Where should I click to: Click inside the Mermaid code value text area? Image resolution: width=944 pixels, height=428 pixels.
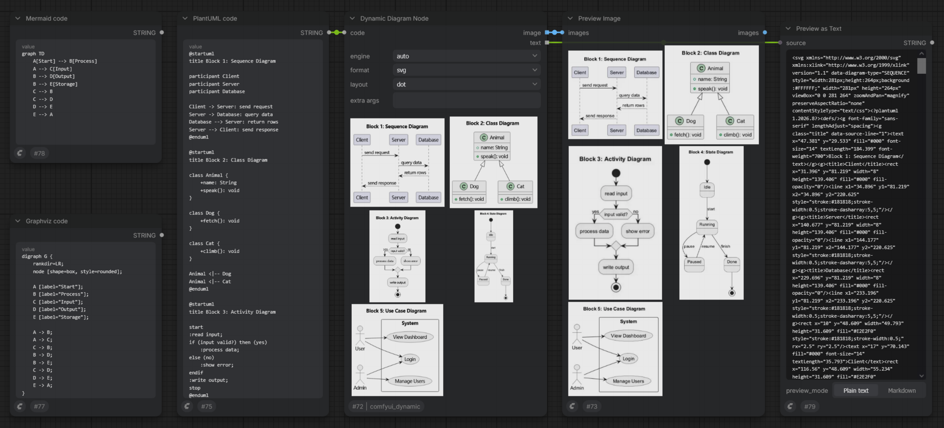(86, 92)
